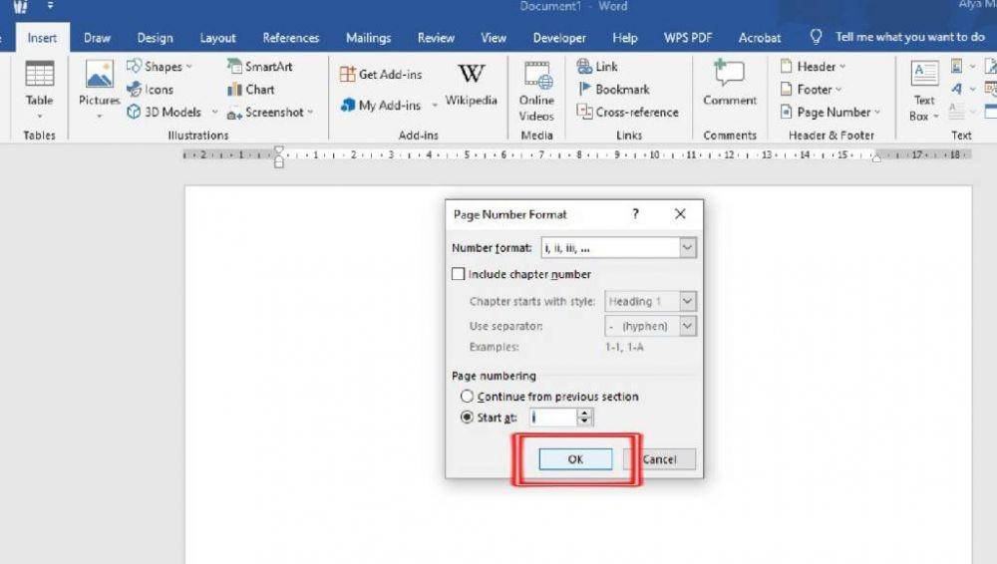
Task: Launch the Wikipedia add-in
Action: coord(471,85)
